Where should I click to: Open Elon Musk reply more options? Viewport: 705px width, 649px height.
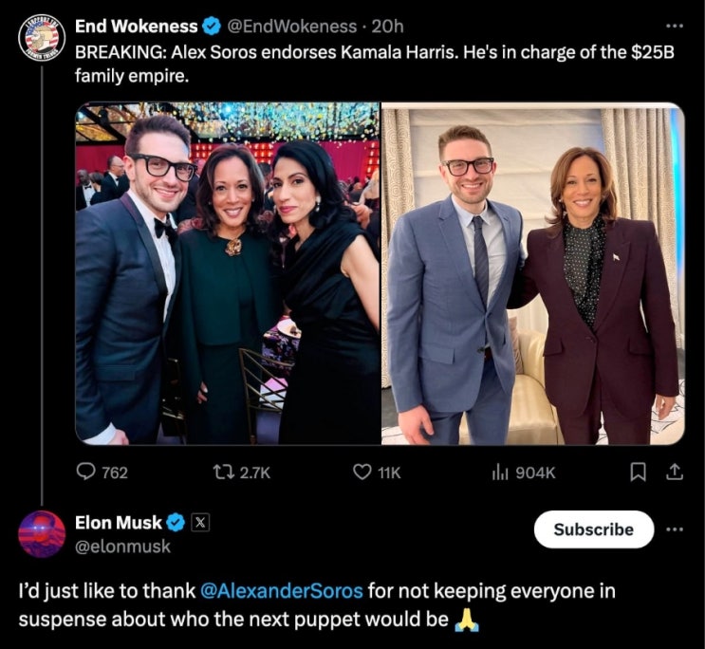[x=677, y=529]
